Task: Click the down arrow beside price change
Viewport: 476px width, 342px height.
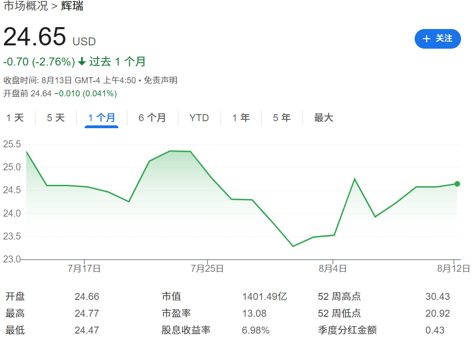Action: pyautogui.click(x=82, y=62)
